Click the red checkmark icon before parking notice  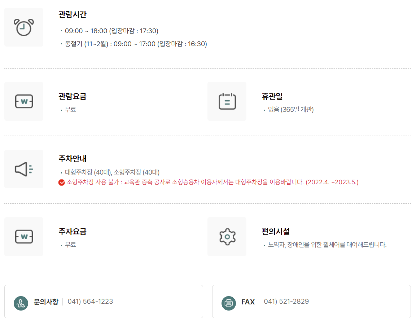pyautogui.click(x=61, y=182)
